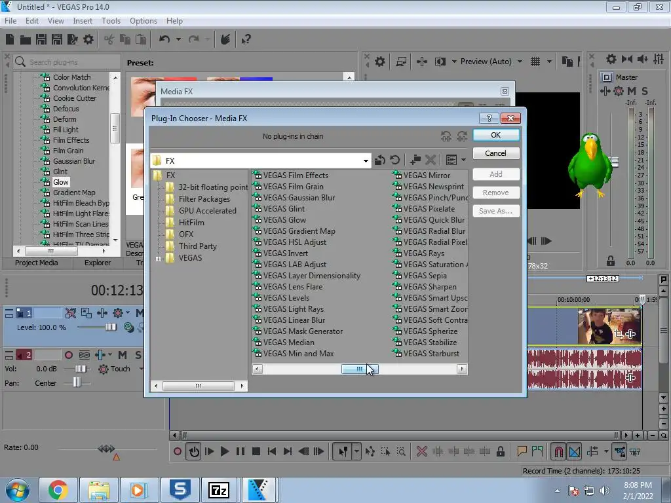
Task: Click OK in Plug-In Chooser
Action: [x=496, y=135]
